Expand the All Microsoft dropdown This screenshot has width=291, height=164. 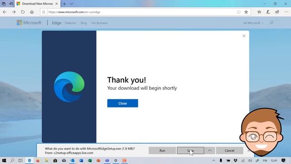(253, 23)
